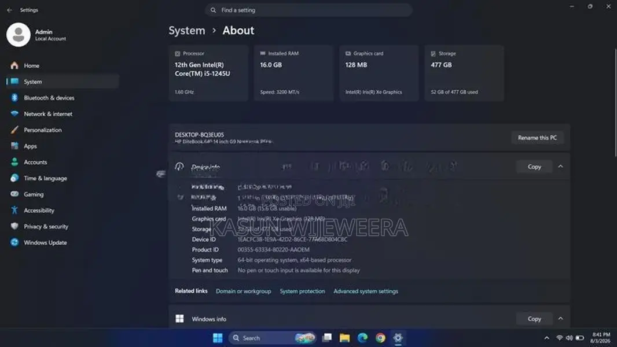Click the System breadcrumb link
617x347 pixels.
[x=187, y=30]
